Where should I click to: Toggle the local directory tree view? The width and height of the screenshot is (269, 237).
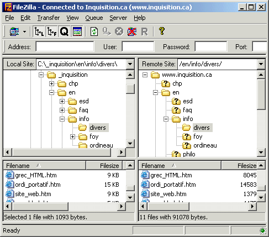(39, 31)
